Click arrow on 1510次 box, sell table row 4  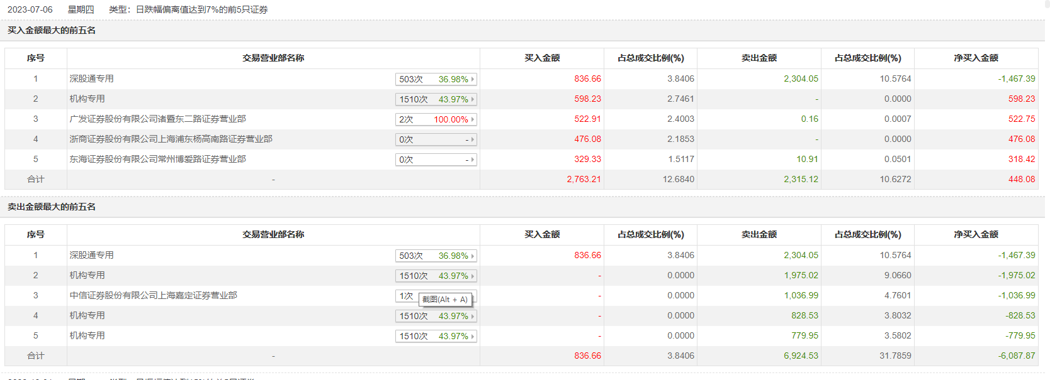[x=473, y=316]
